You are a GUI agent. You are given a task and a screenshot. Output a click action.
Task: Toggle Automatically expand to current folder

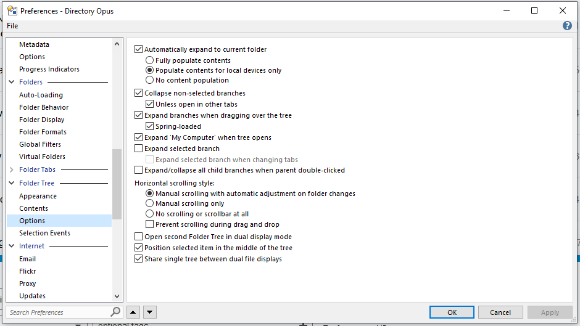138,49
